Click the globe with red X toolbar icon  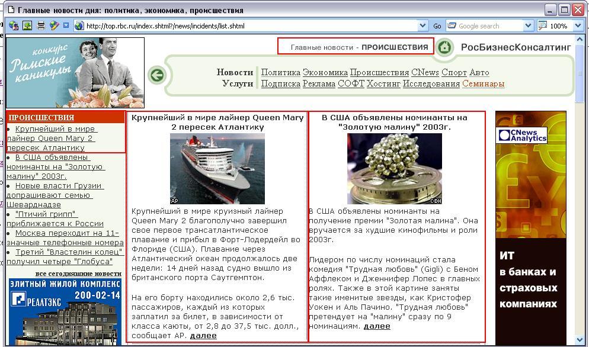(14, 25)
